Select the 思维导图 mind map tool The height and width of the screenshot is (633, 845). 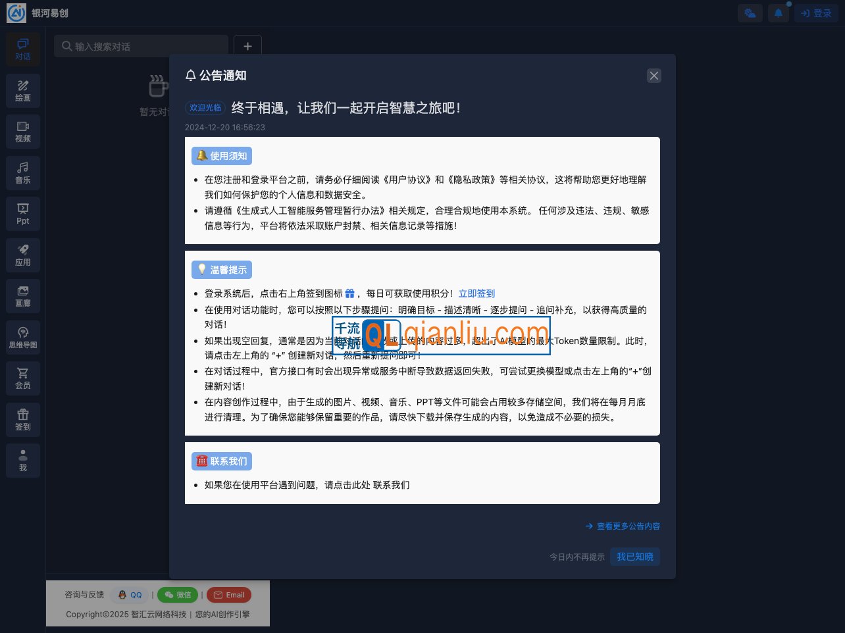point(23,338)
